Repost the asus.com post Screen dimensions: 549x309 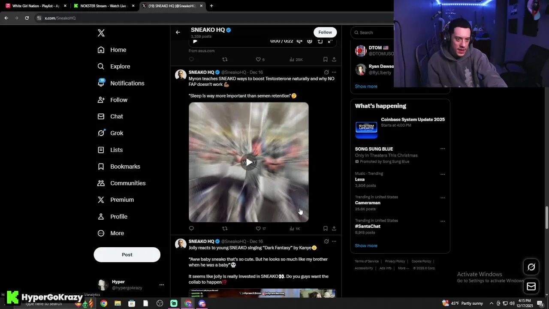pos(225,59)
